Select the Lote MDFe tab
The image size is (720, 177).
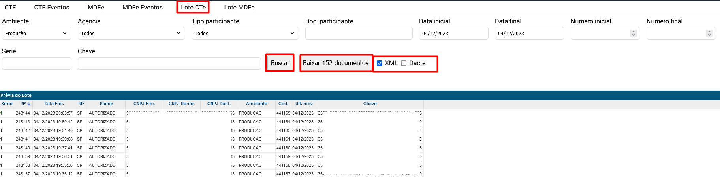pos(239,8)
